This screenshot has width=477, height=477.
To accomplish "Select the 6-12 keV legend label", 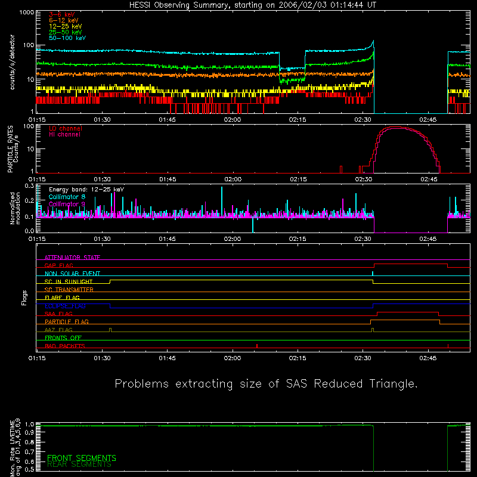I will coord(64,20).
